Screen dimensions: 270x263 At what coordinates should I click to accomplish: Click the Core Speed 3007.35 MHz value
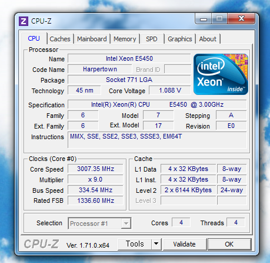[95, 169]
